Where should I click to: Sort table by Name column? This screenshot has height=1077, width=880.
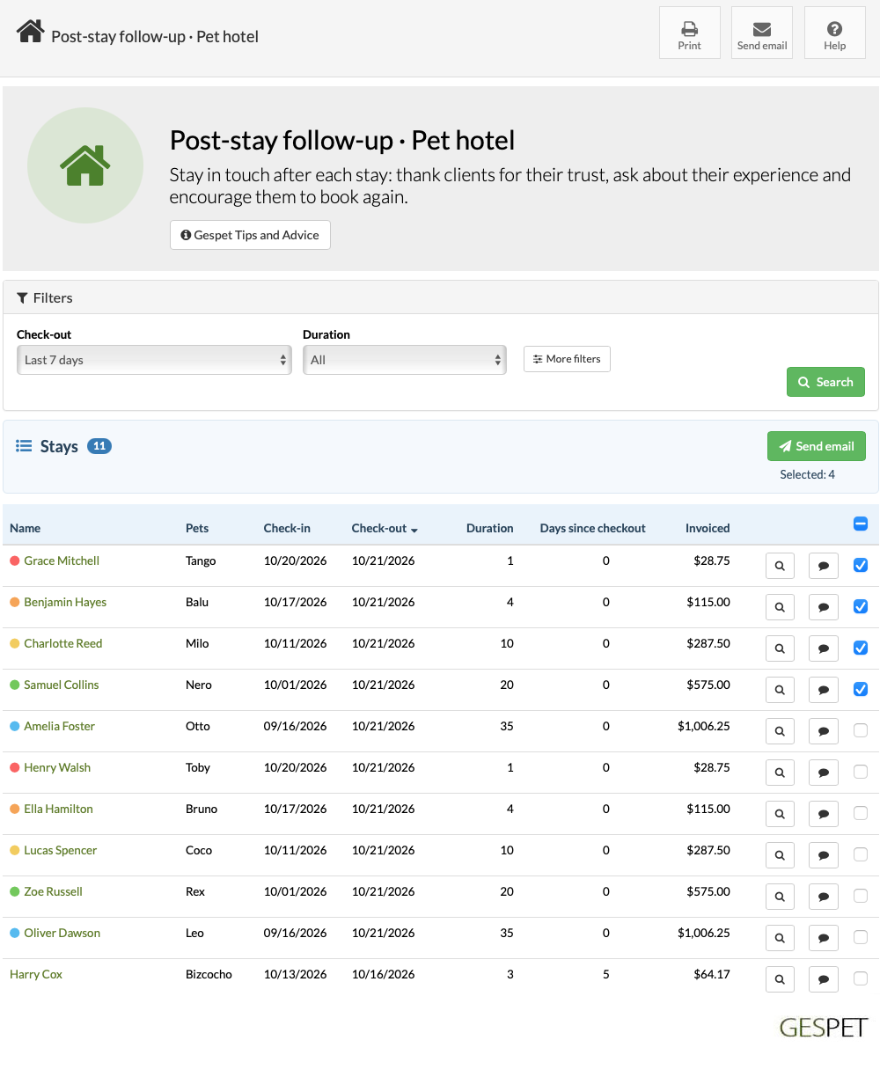pyautogui.click(x=26, y=528)
